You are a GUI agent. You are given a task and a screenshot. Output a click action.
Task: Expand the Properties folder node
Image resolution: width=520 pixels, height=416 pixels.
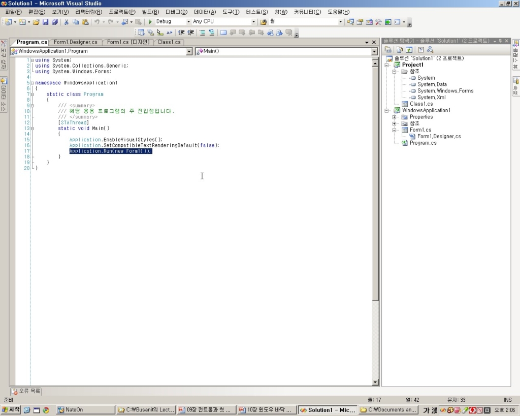394,117
